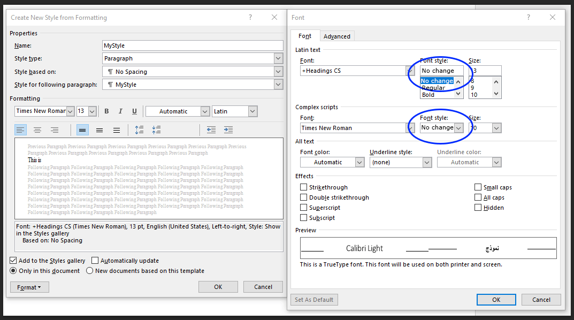This screenshot has height=320, width=574.
Task: Click Latin text Font style input field
Action: (441, 71)
